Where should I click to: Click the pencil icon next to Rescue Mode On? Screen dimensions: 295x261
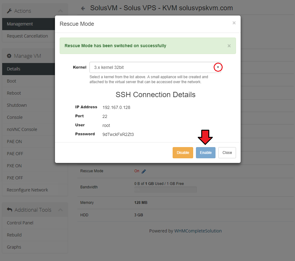click(x=144, y=171)
